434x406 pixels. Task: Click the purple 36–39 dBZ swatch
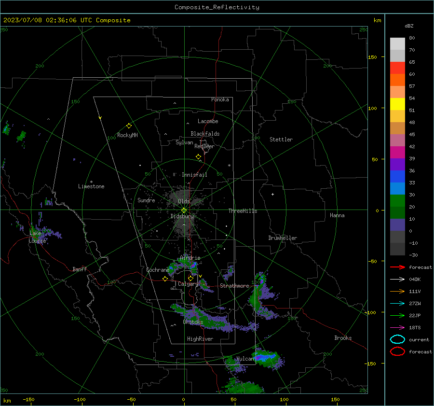coord(397,164)
